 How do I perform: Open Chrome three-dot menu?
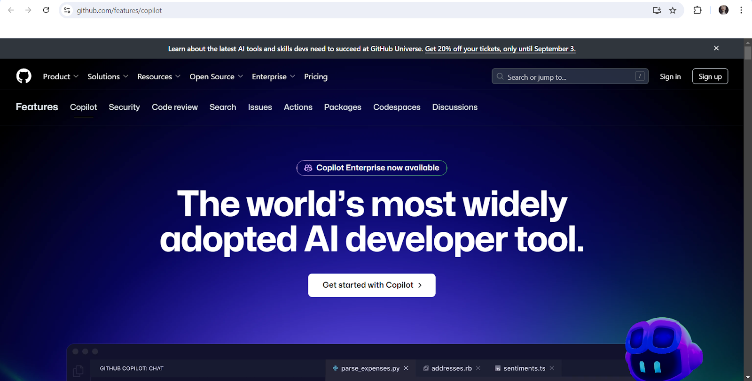click(741, 10)
